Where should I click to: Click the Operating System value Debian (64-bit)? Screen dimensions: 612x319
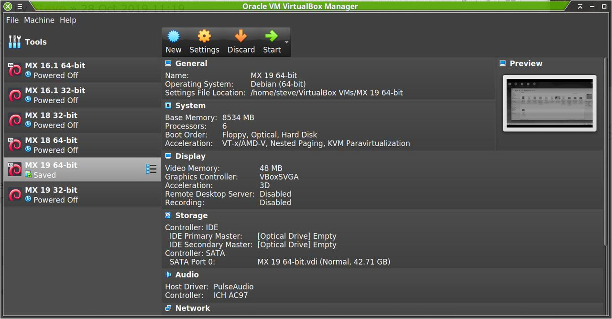coord(278,84)
